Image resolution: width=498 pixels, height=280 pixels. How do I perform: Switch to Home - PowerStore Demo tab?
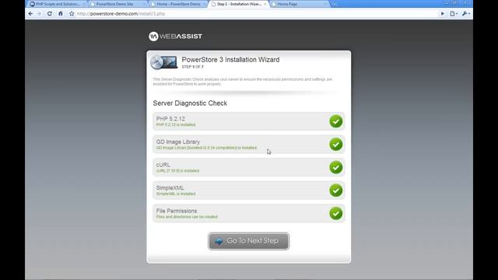(178, 4)
